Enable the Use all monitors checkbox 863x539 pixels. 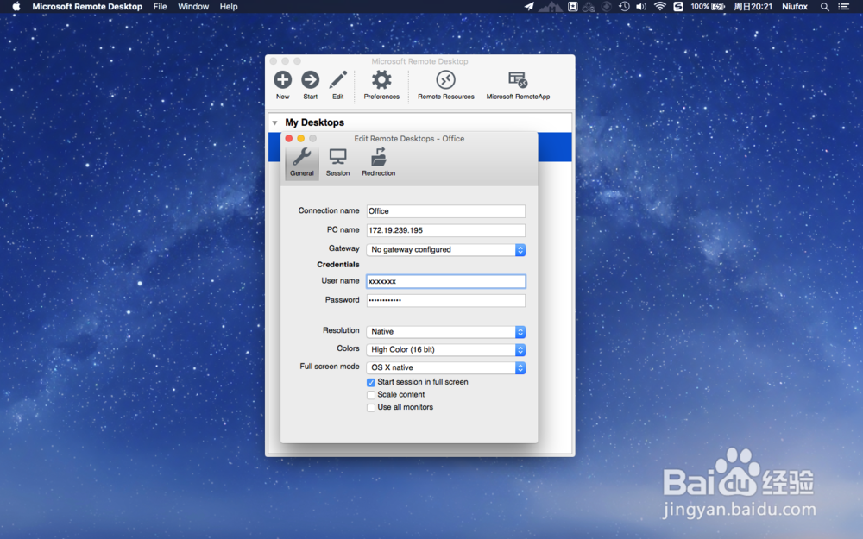click(371, 408)
